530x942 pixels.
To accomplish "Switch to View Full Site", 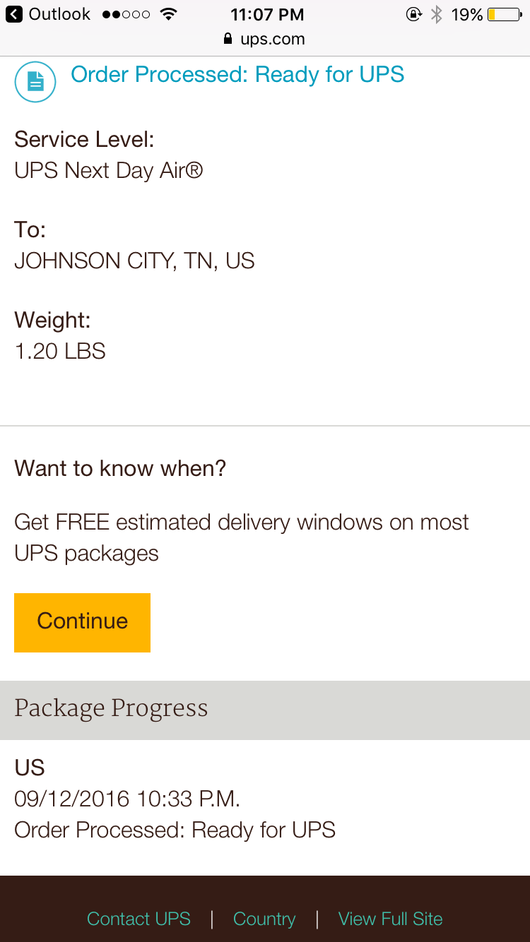I will click(x=390, y=919).
